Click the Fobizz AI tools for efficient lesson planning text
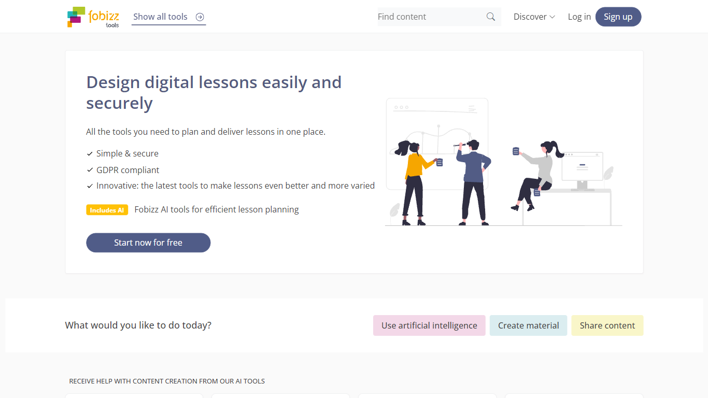708x398 pixels. pyautogui.click(x=217, y=209)
